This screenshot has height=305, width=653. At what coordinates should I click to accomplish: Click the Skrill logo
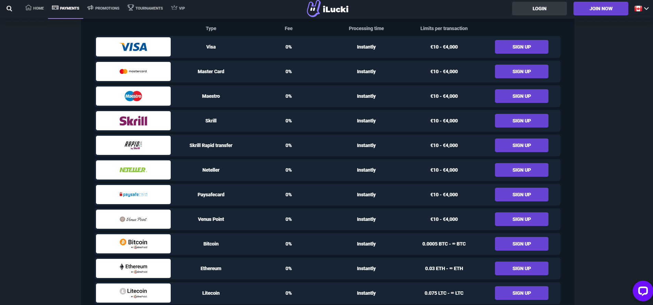[x=133, y=121]
